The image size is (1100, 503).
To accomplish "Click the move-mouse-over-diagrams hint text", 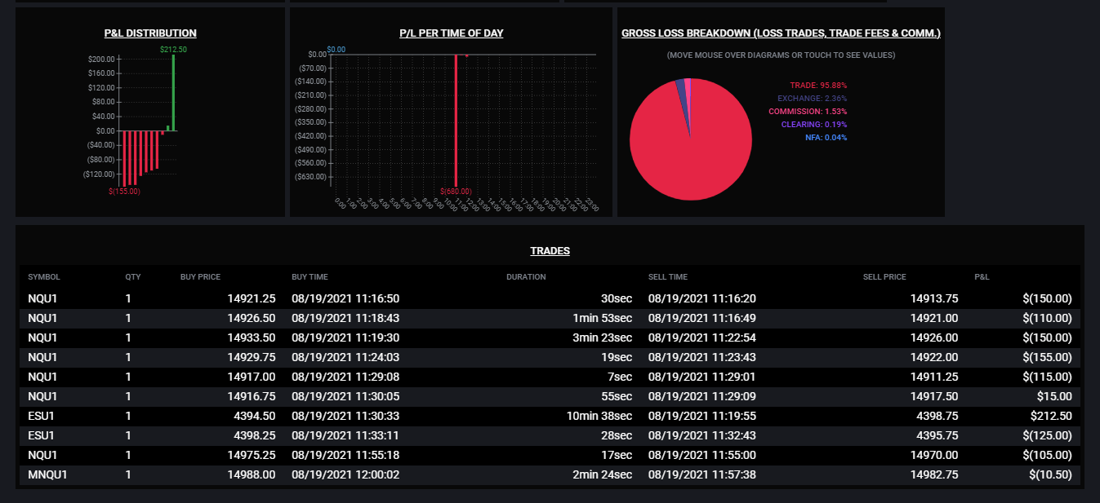I will coord(781,55).
